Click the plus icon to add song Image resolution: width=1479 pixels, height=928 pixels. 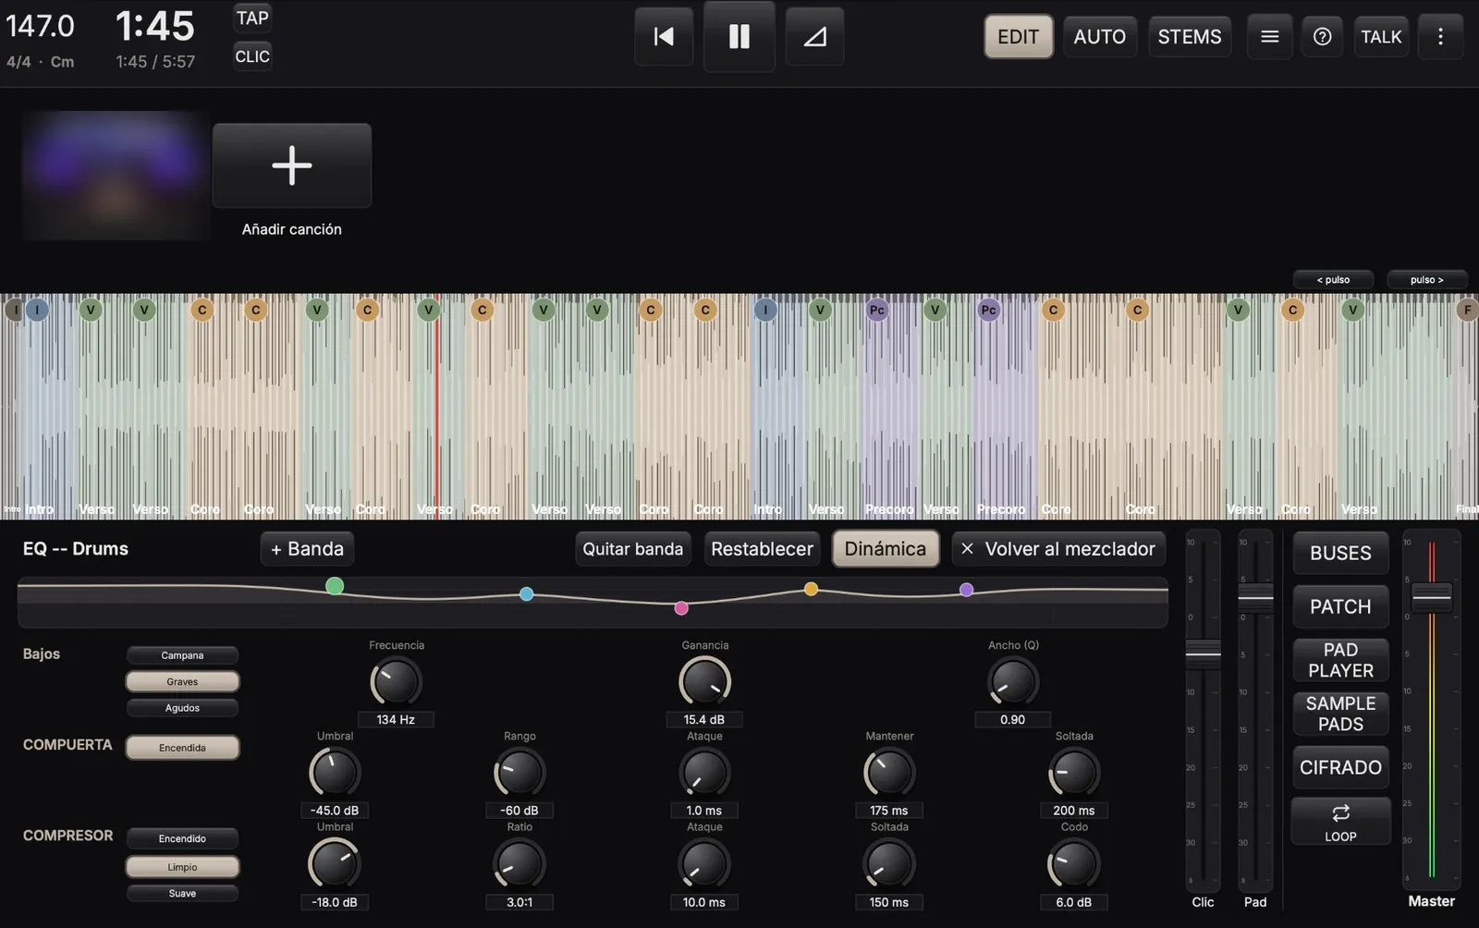(292, 165)
